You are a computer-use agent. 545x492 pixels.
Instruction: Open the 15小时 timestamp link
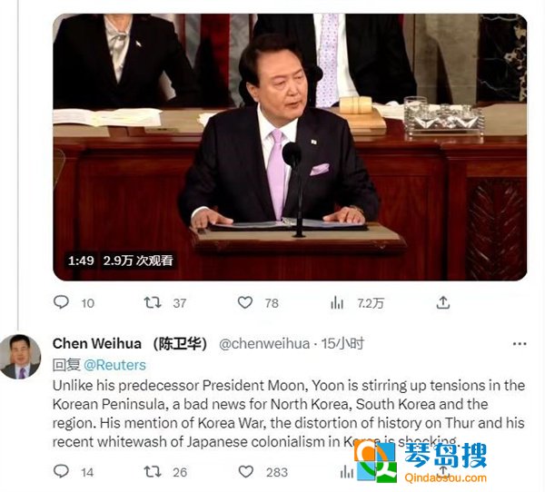tap(342, 344)
